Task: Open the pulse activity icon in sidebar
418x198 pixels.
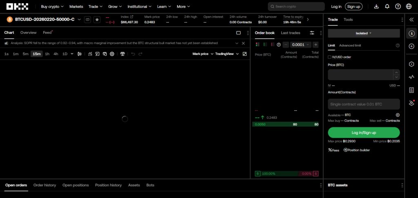Action: tap(411, 77)
